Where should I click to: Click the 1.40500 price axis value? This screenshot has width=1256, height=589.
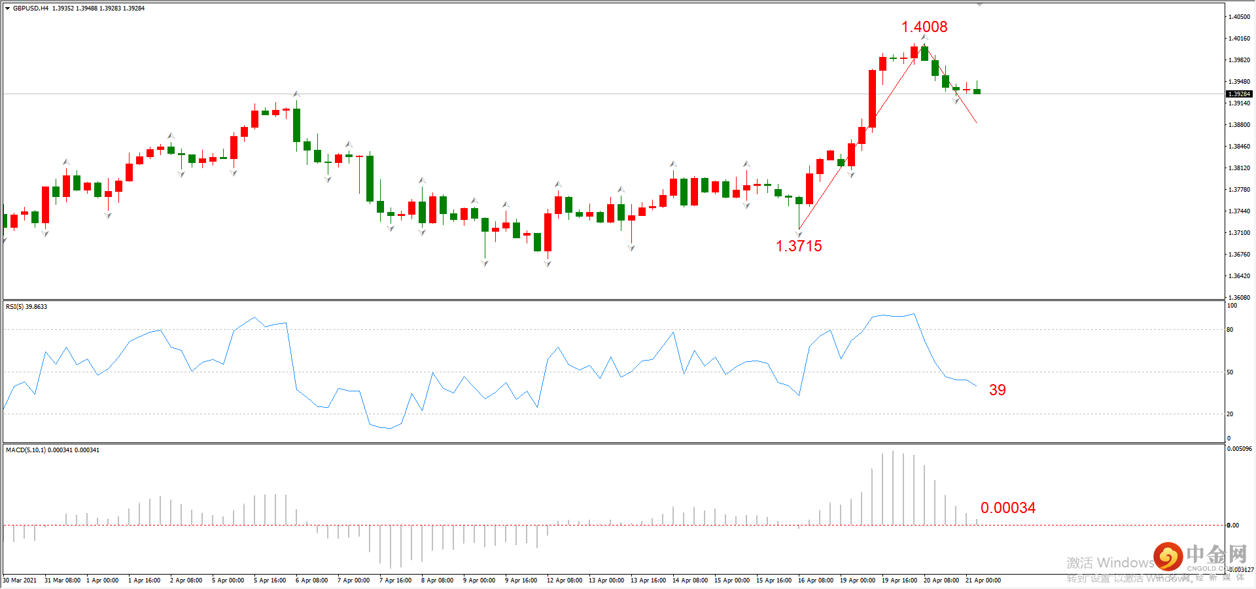(1239, 17)
